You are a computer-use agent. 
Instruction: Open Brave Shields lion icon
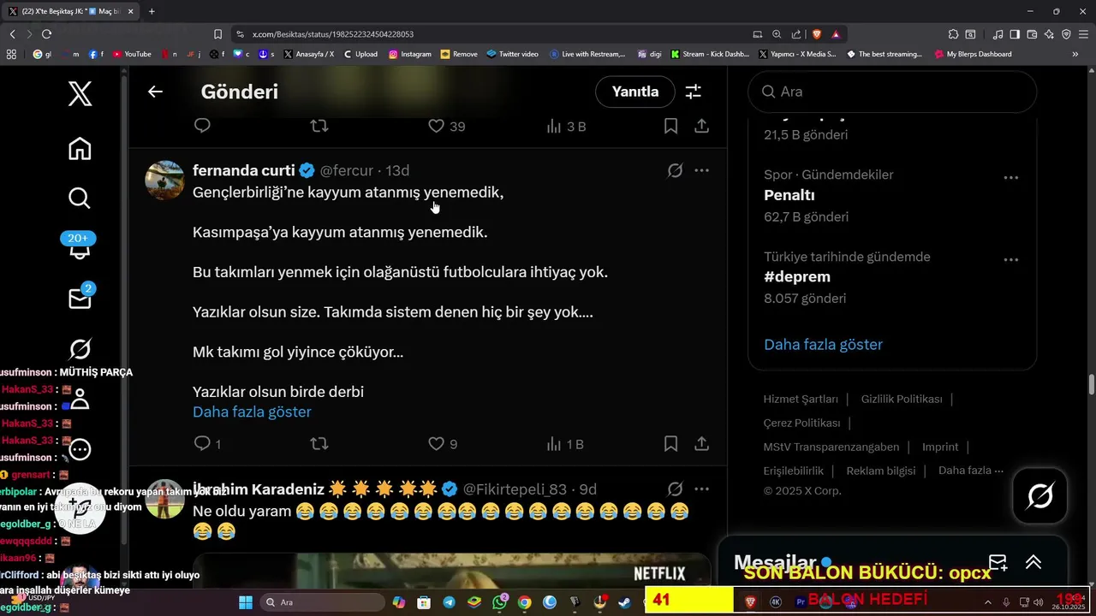tap(816, 34)
